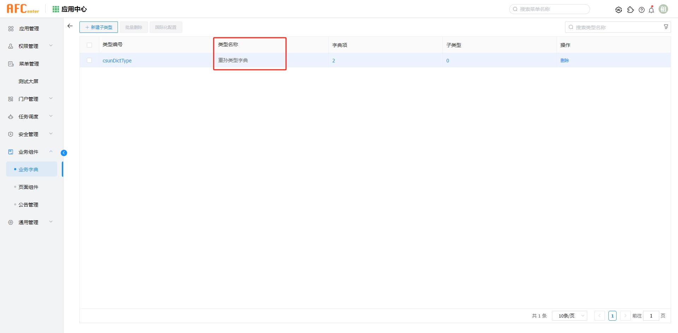This screenshot has height=333, width=678.
Task: Check the csunDictType row checkbox
Action: pos(89,61)
